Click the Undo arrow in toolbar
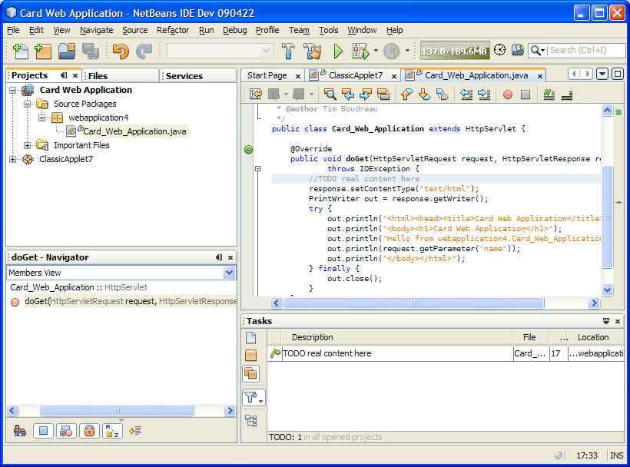 121,51
